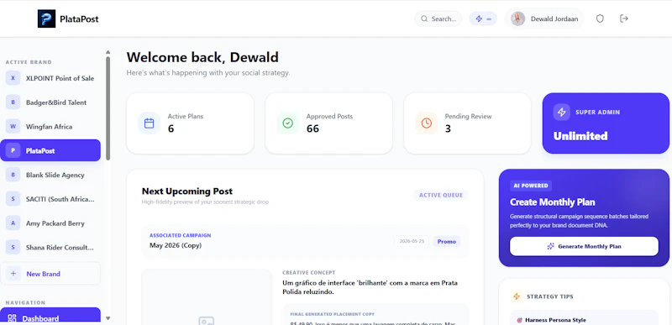The image size is (672, 325).
Task: Switch to Blank Slide Agency brand
Action: (x=50, y=175)
